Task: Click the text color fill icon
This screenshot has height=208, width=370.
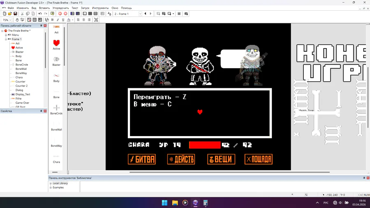Action: coord(69,20)
